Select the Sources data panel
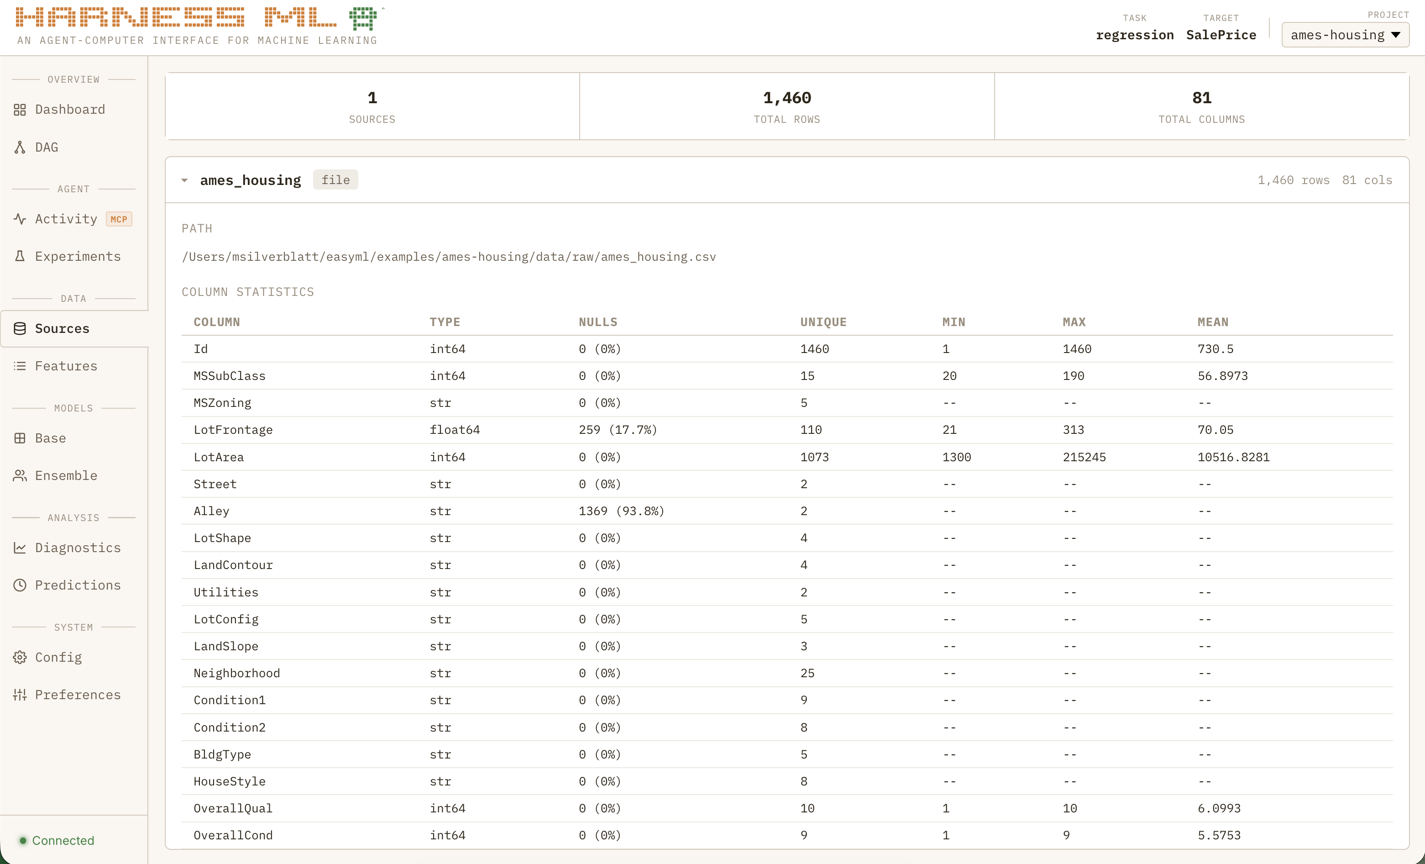 point(63,328)
